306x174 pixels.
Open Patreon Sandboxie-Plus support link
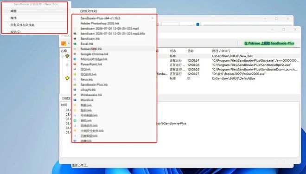pyautogui.click(x=269, y=43)
